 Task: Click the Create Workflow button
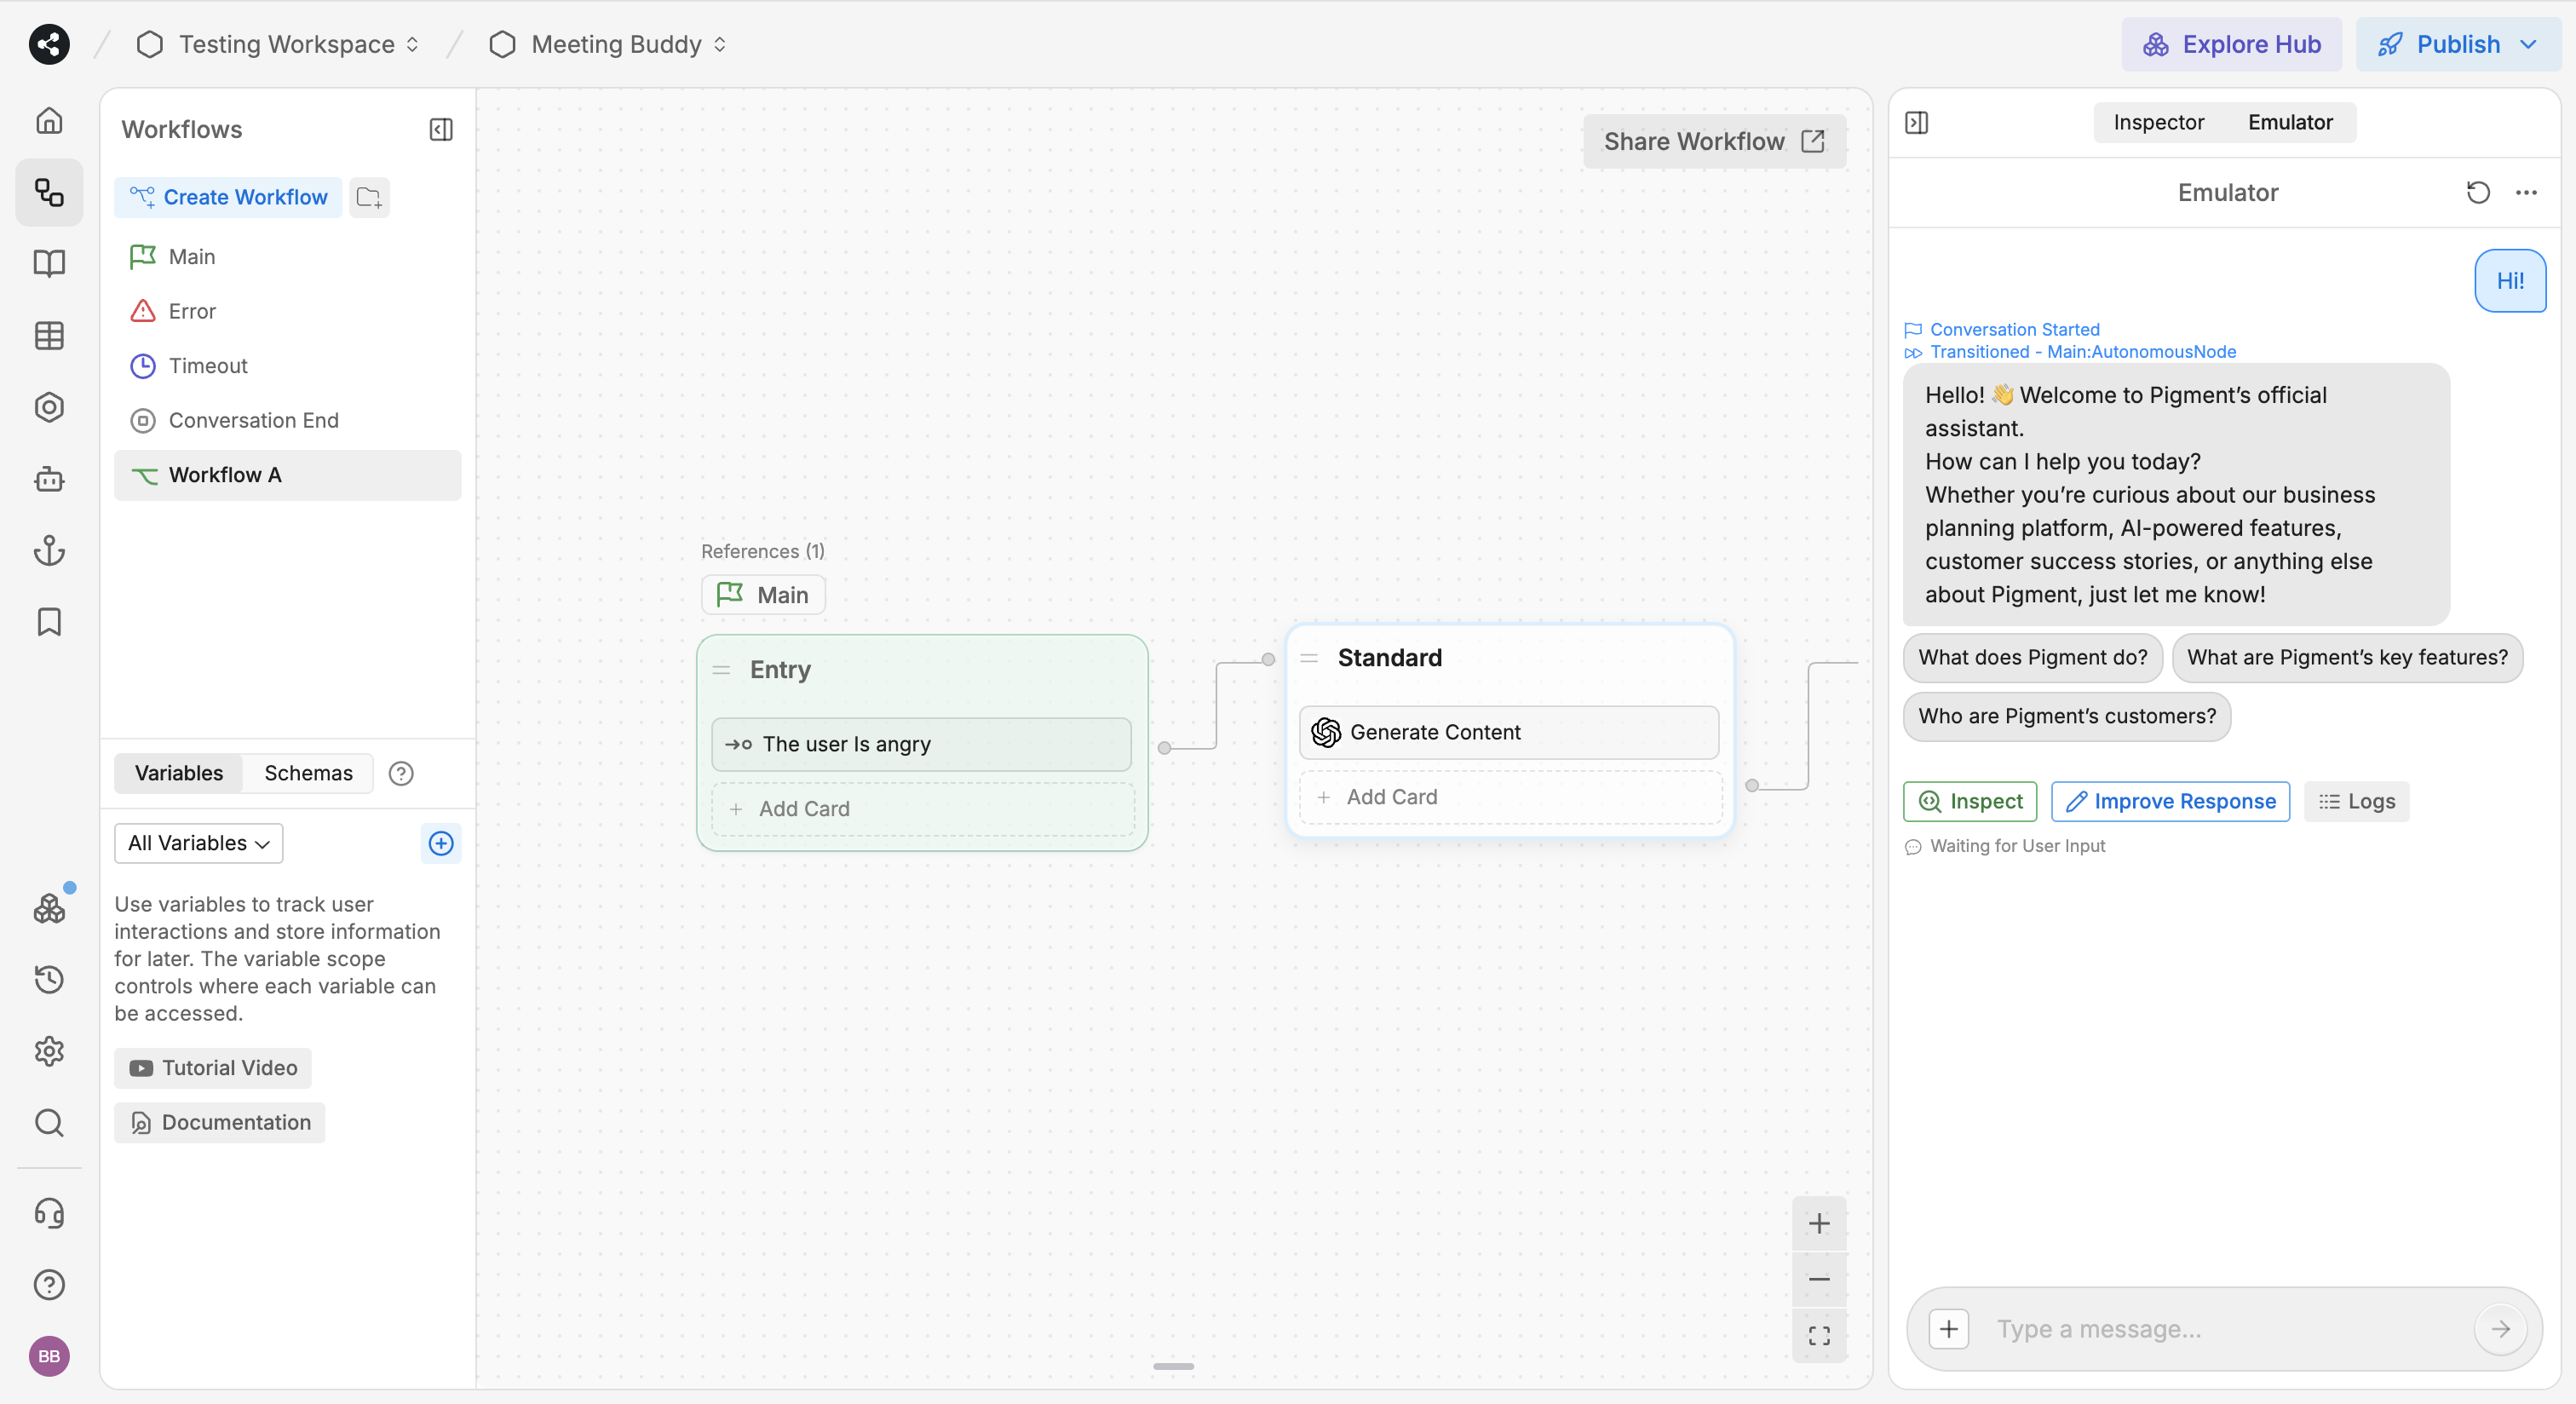227,197
